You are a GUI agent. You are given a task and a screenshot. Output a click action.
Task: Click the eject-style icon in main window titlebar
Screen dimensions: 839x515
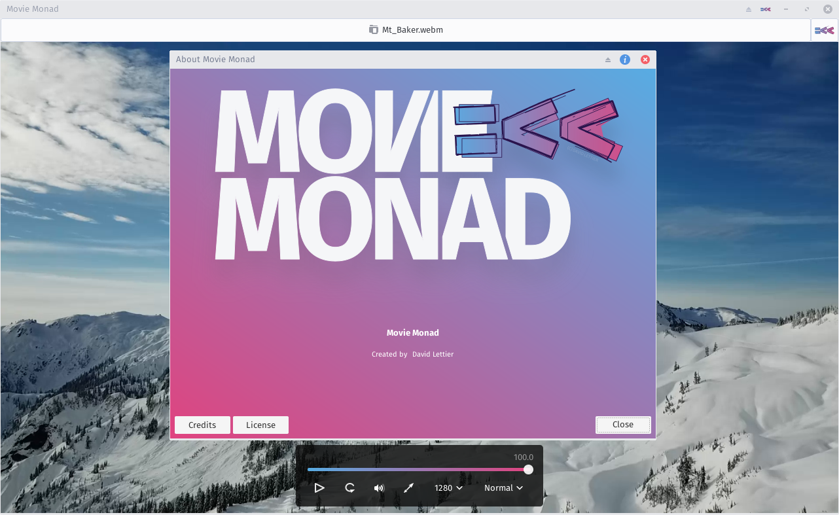(749, 9)
